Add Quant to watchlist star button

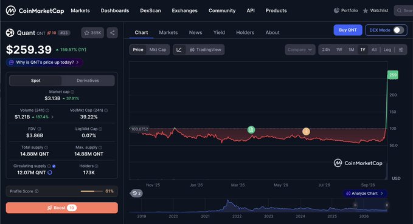pos(92,33)
